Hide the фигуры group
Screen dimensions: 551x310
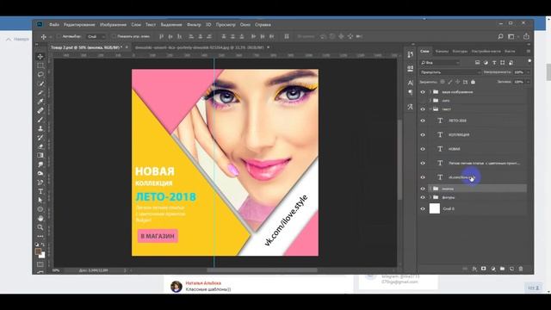tap(423, 197)
